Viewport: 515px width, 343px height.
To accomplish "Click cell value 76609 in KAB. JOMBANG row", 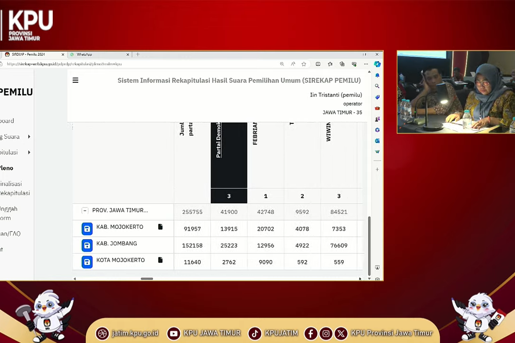I will tap(339, 245).
